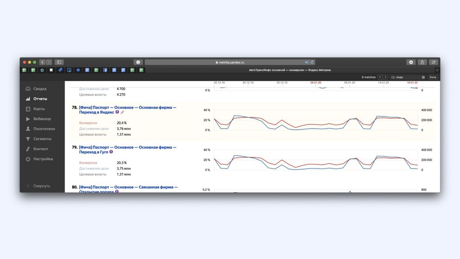Click the target visits value 4 270
The image size is (460, 259).
[121, 94]
